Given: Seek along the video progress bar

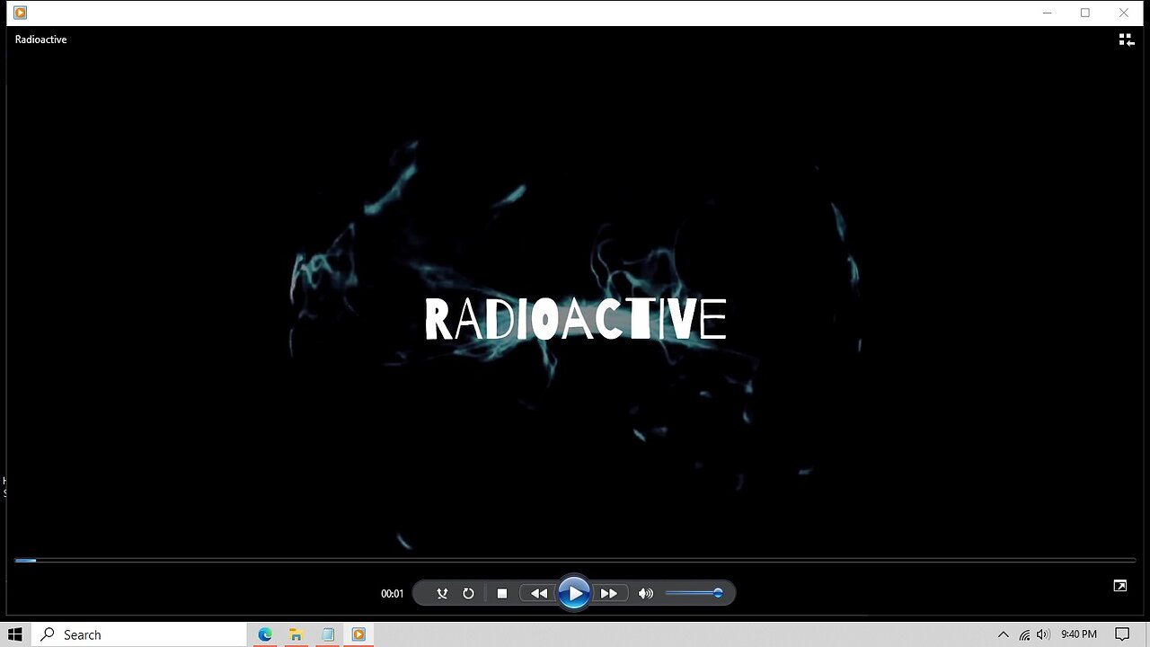Looking at the screenshot, I should point(575,560).
